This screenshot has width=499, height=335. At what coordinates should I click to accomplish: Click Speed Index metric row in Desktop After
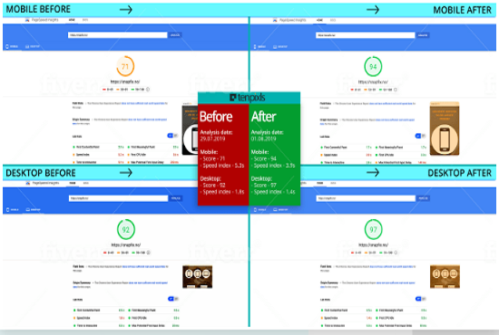347,318
